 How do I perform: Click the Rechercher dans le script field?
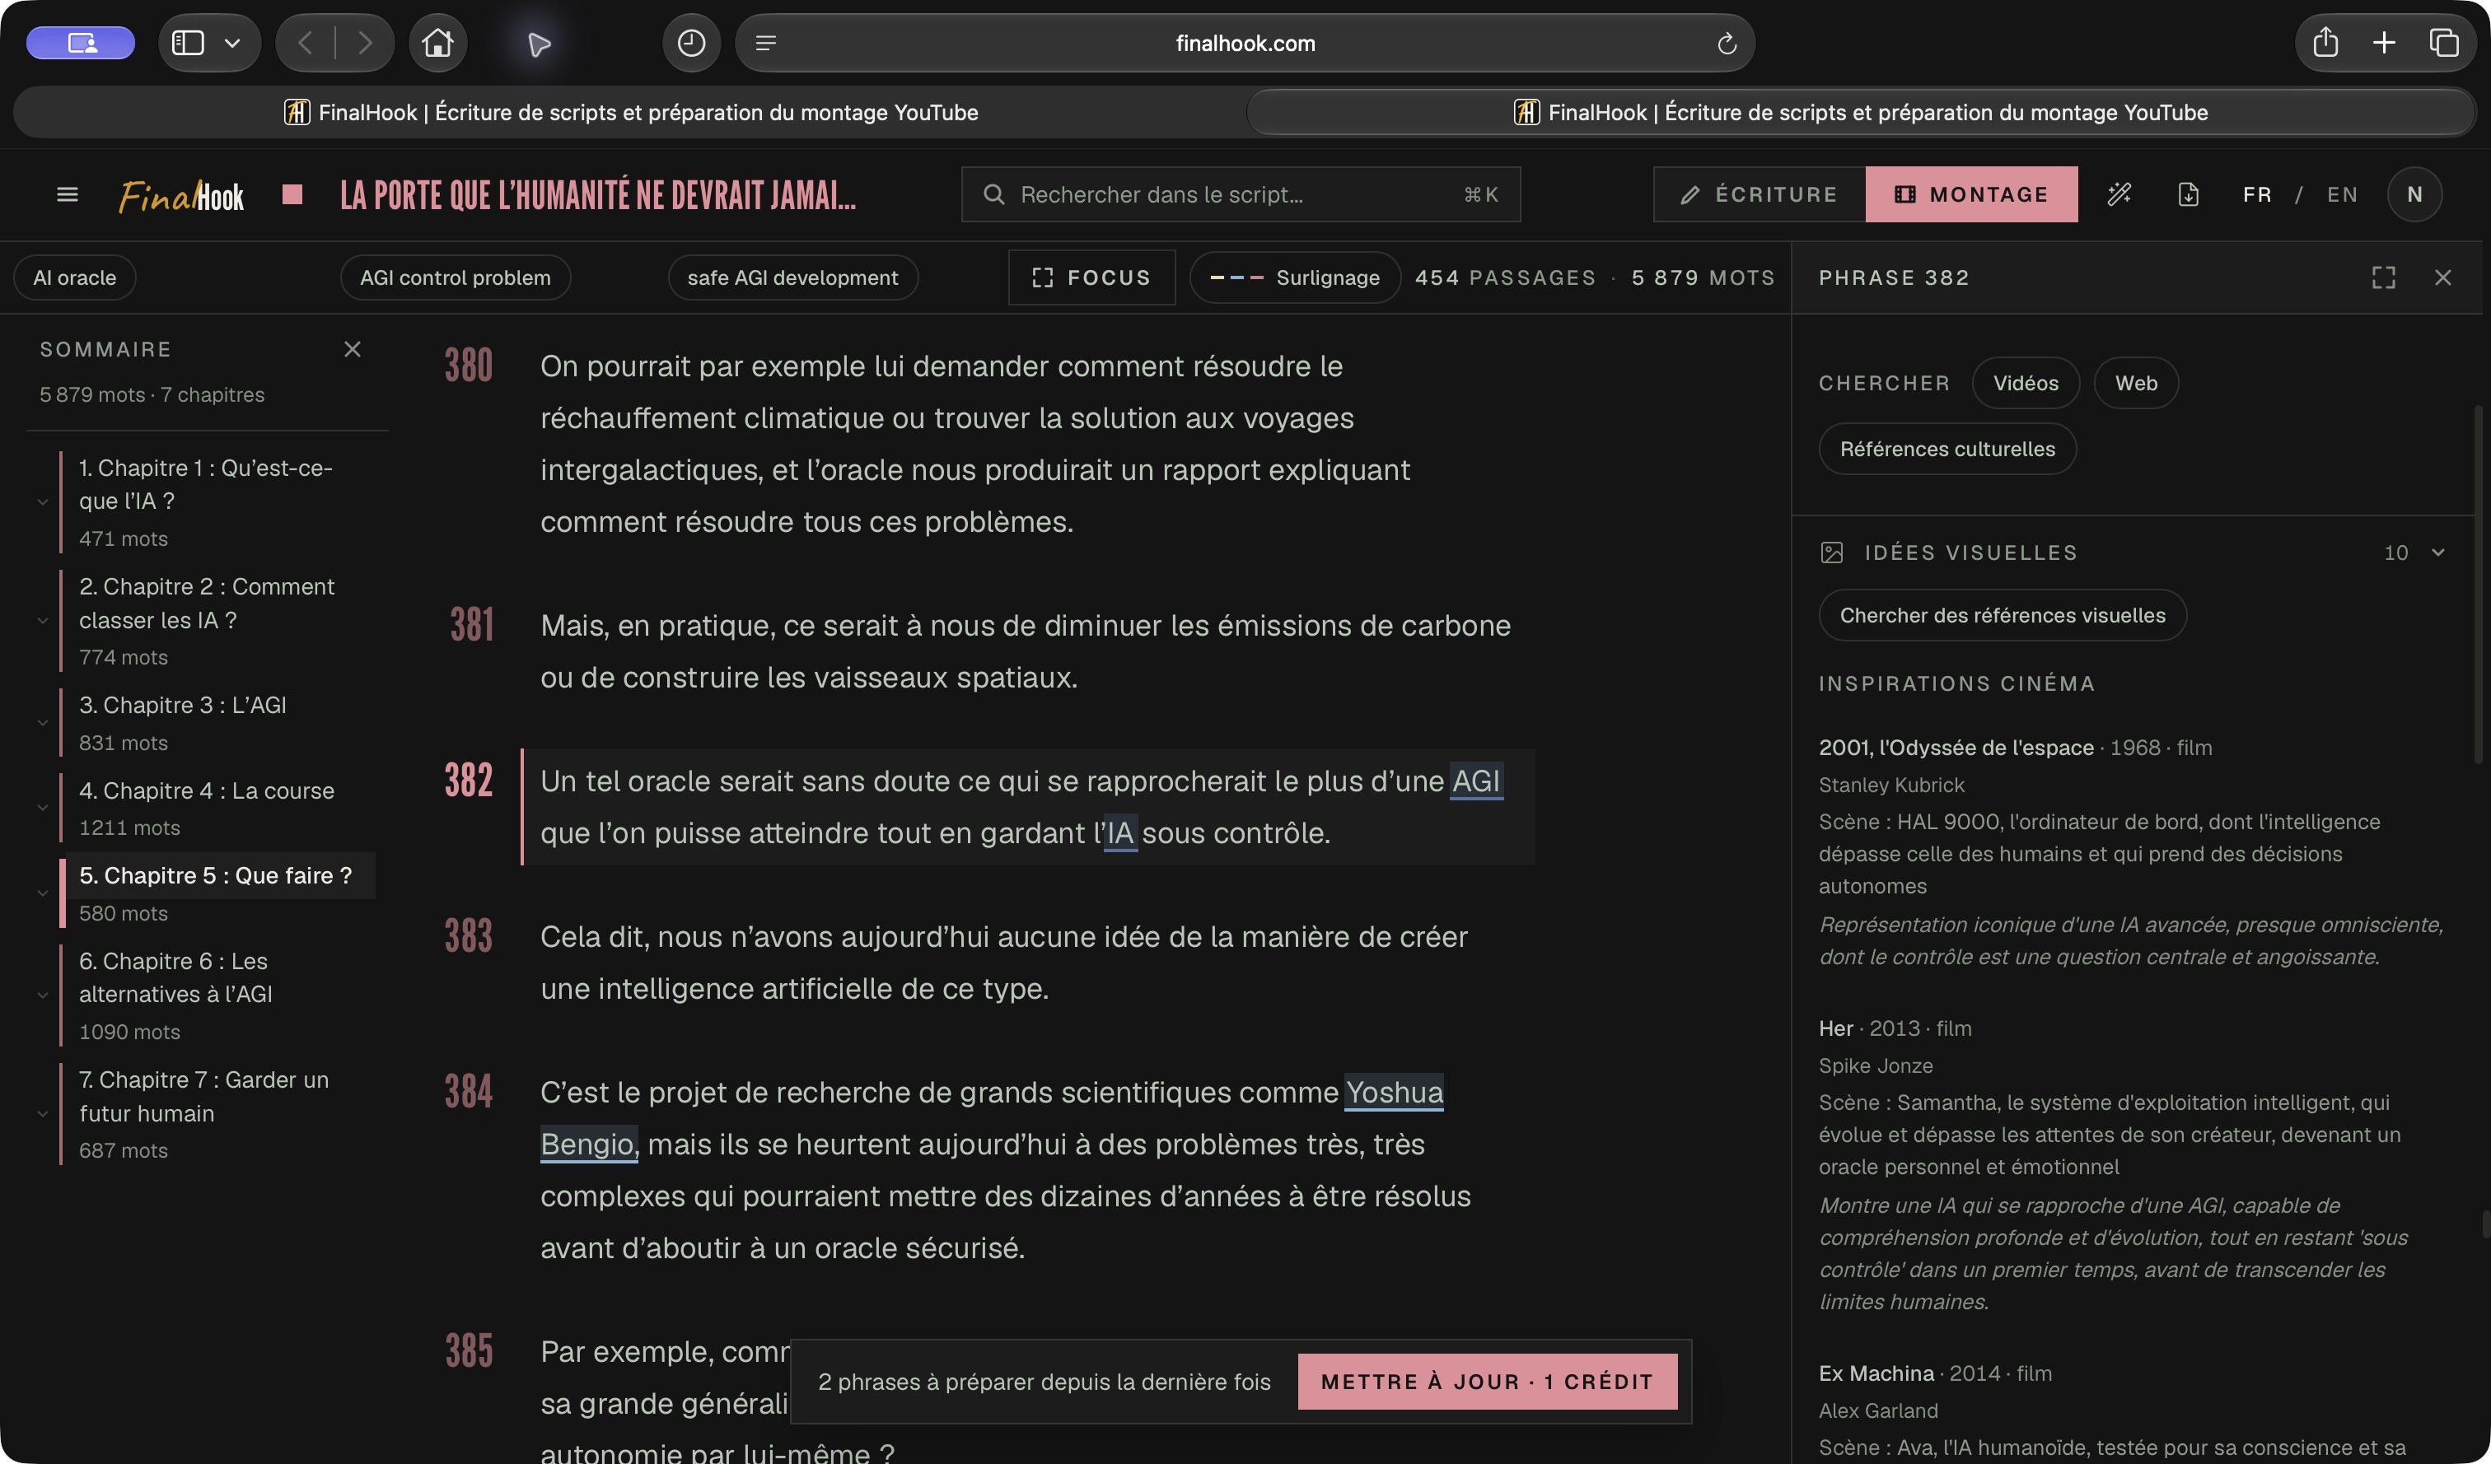tap(1241, 194)
